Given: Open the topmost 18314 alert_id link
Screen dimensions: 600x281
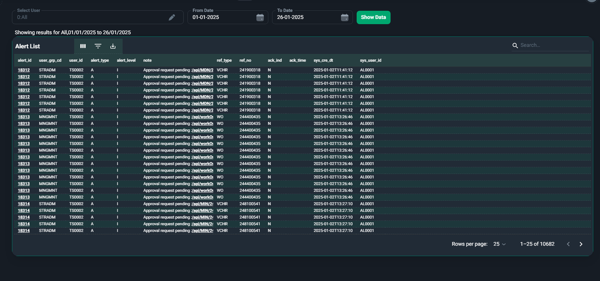Looking at the screenshot, I should tap(24, 204).
